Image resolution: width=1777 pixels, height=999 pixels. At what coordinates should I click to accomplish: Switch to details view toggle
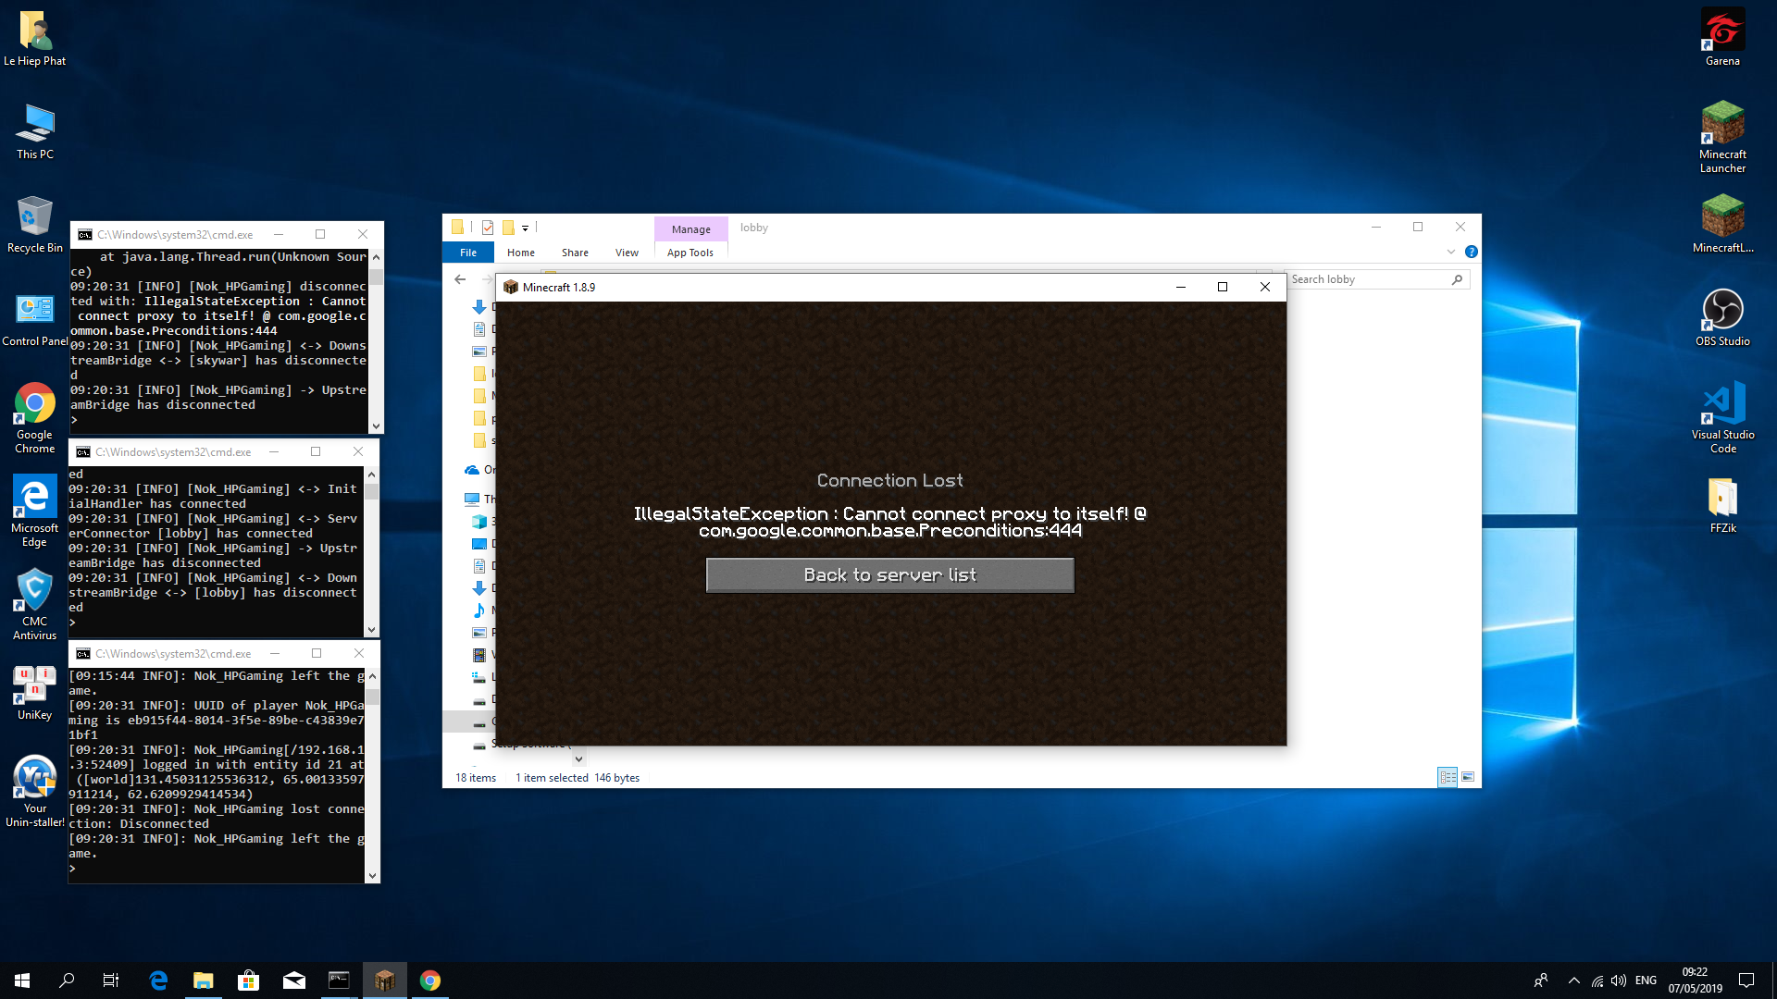[x=1448, y=777]
